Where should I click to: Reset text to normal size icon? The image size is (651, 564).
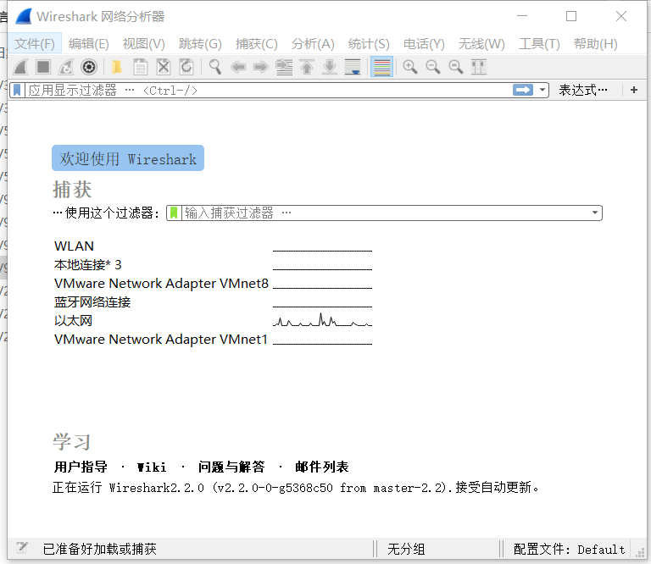tap(456, 67)
